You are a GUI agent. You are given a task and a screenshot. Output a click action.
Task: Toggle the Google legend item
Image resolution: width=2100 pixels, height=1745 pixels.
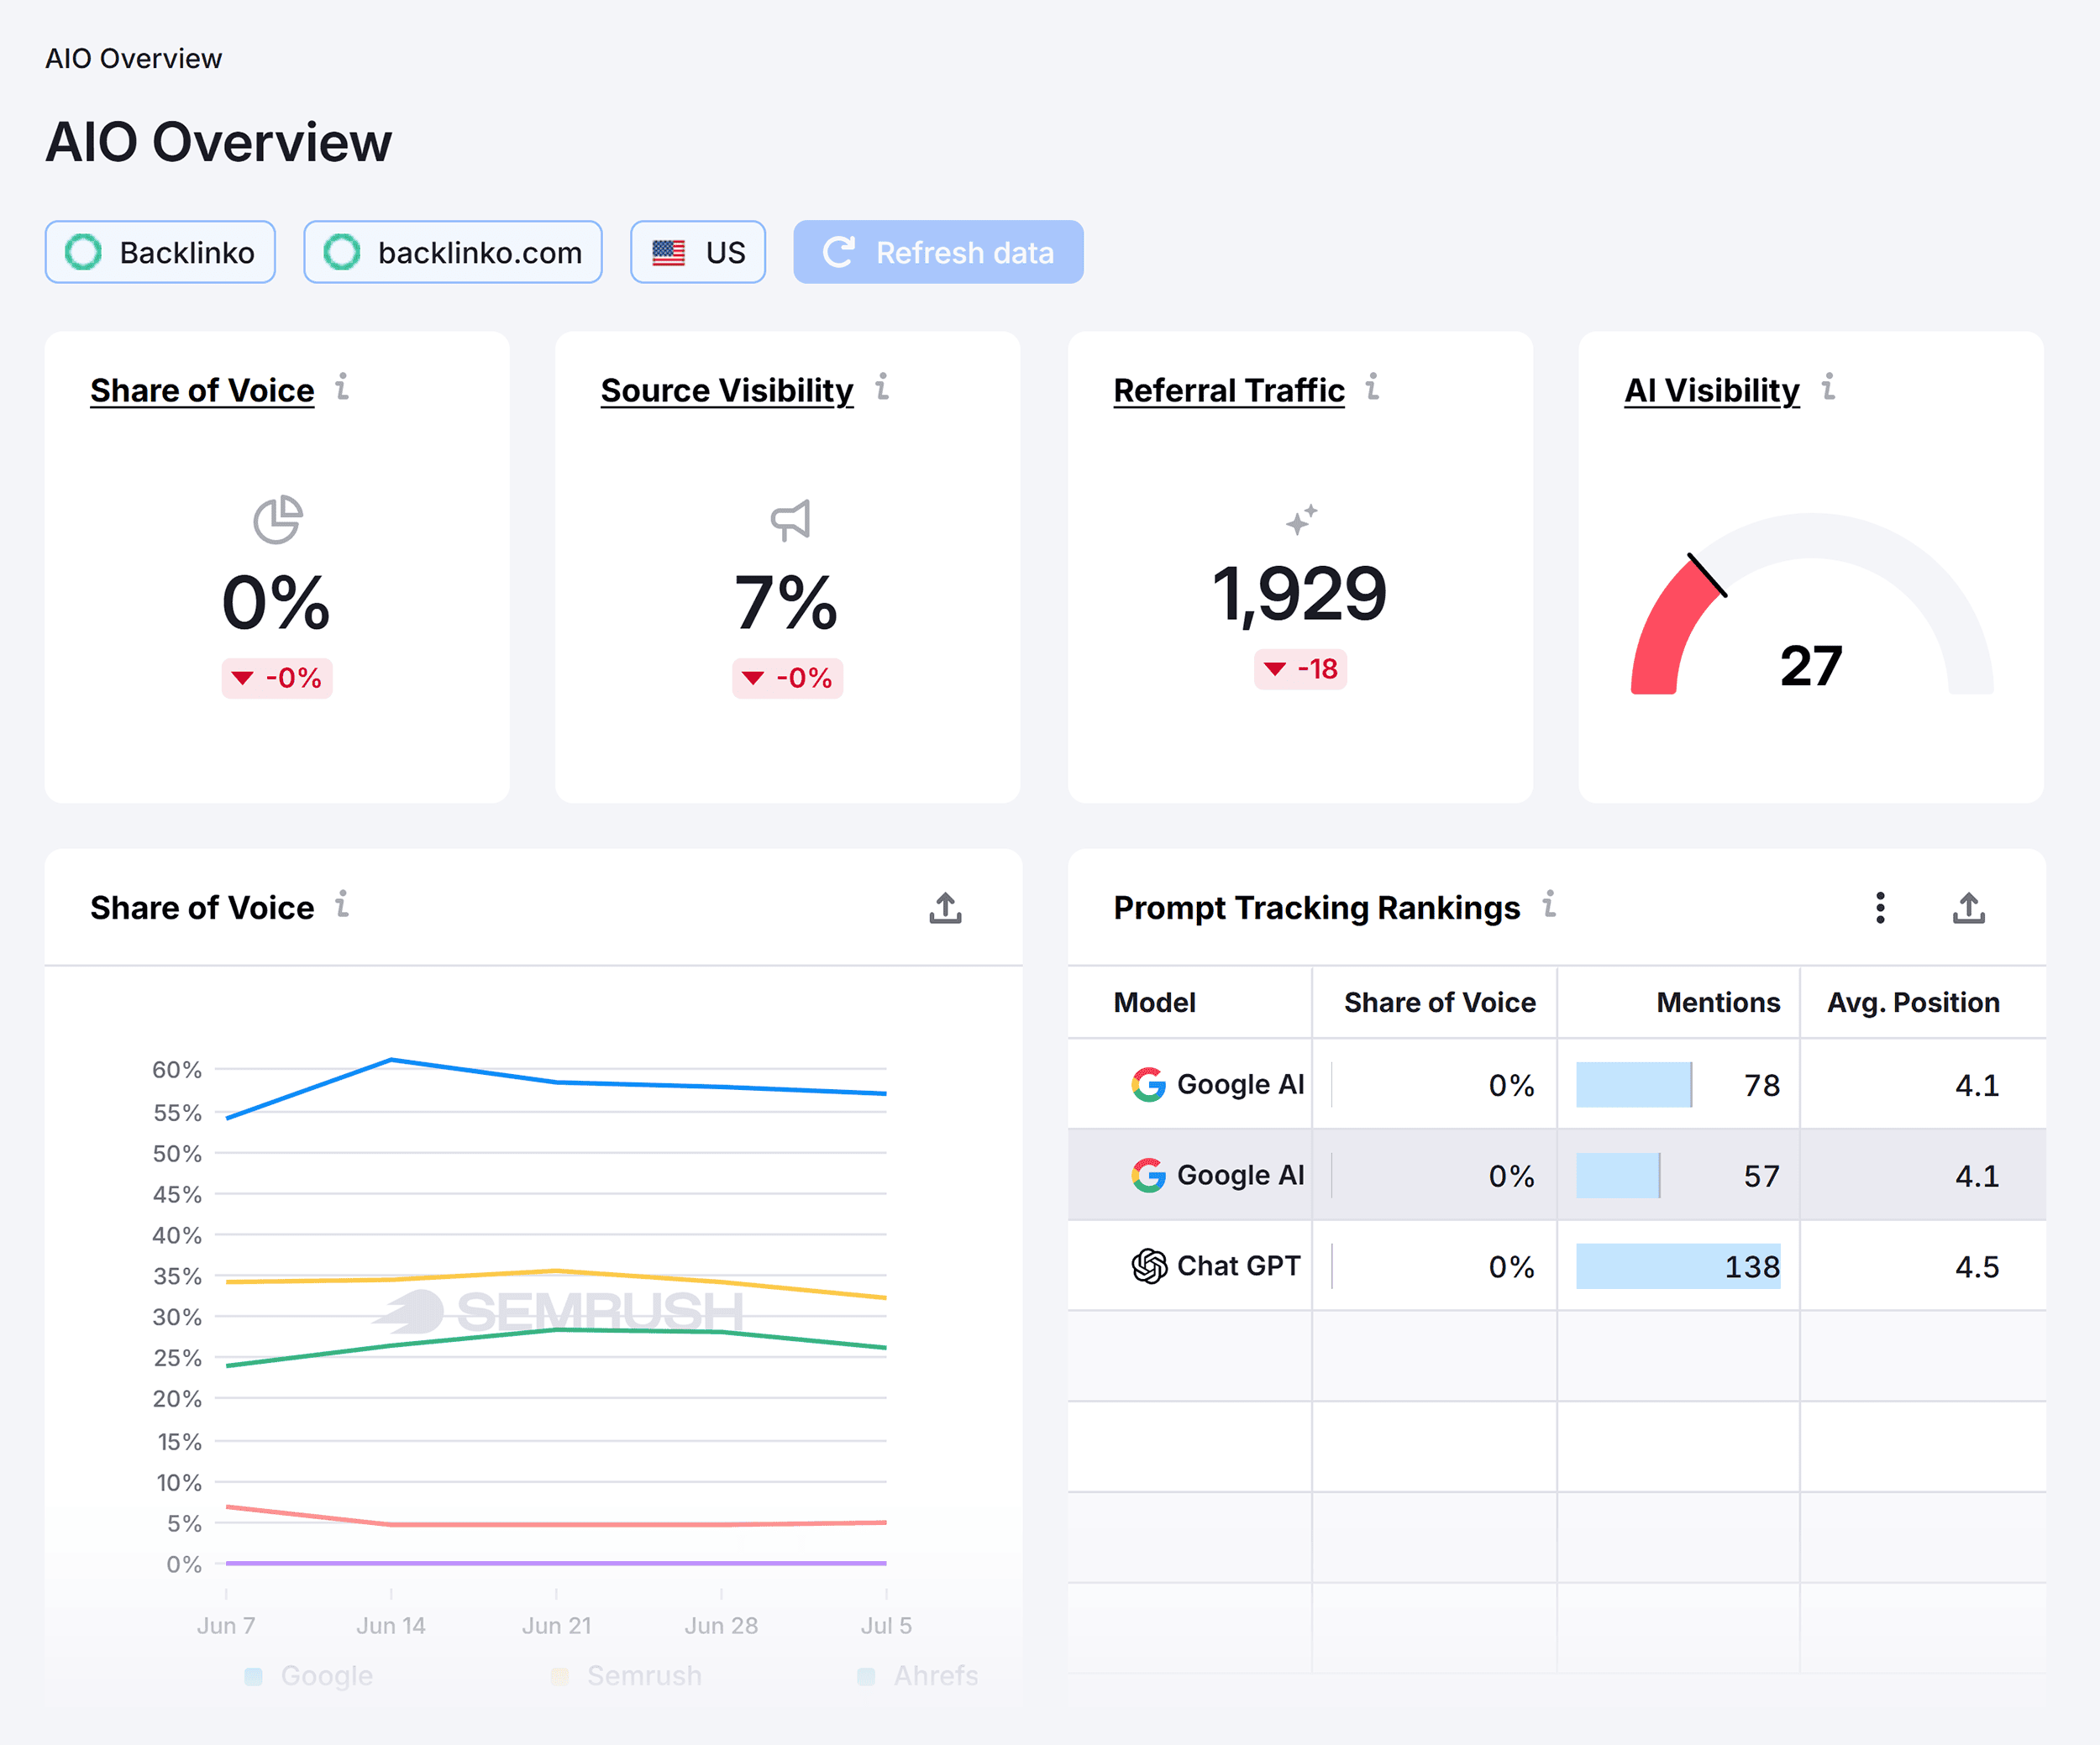tap(309, 1676)
